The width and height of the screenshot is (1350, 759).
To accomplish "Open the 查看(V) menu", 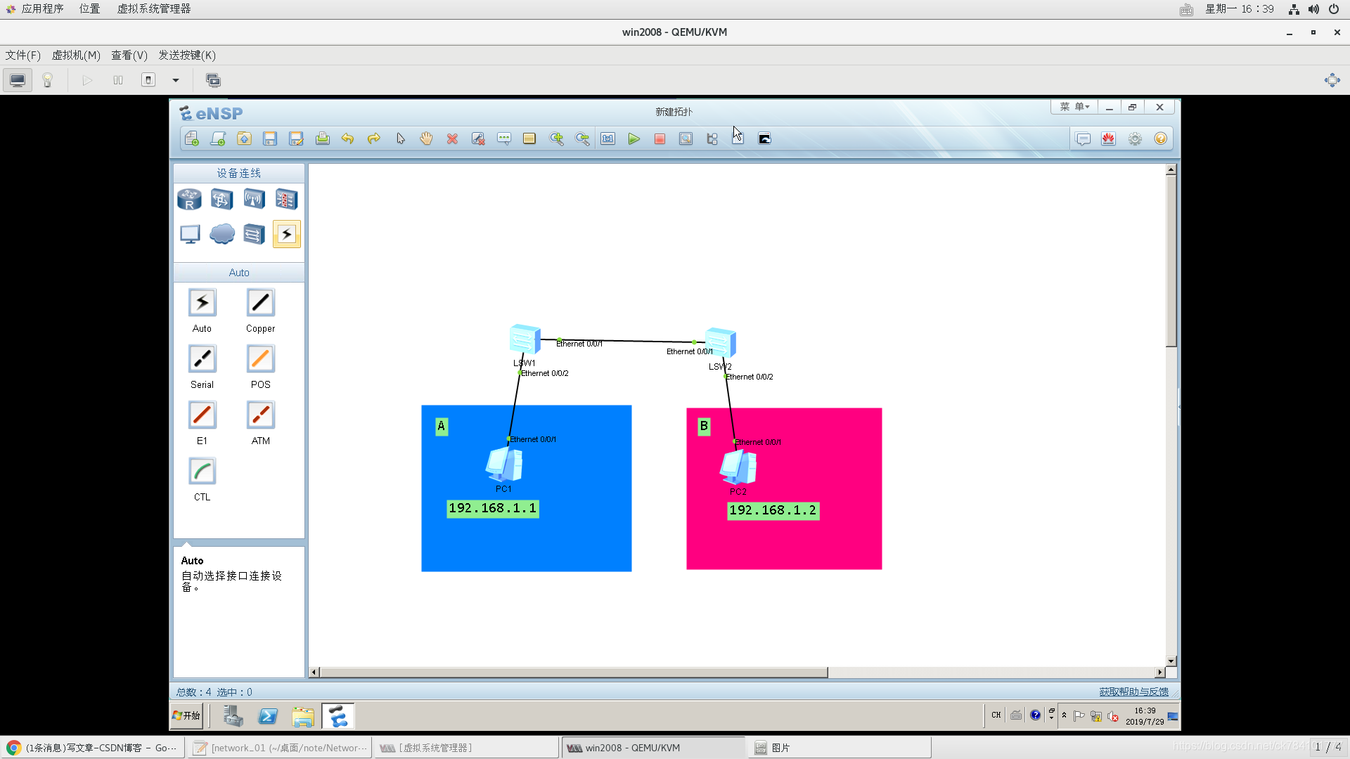I will (x=129, y=55).
